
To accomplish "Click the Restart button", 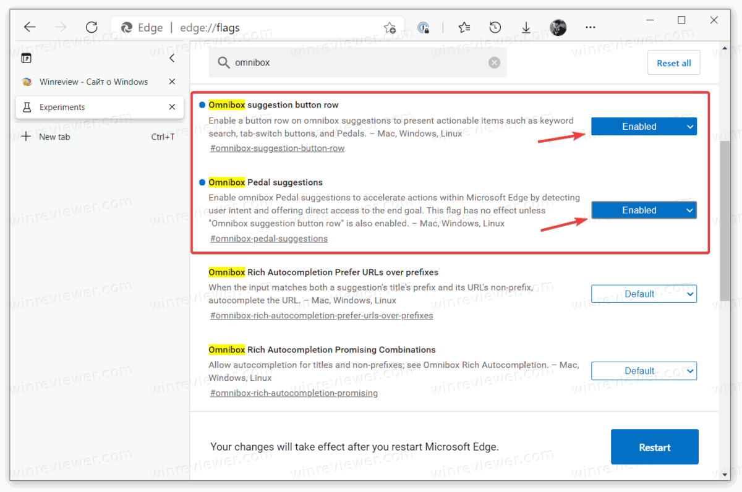I will (x=654, y=446).
